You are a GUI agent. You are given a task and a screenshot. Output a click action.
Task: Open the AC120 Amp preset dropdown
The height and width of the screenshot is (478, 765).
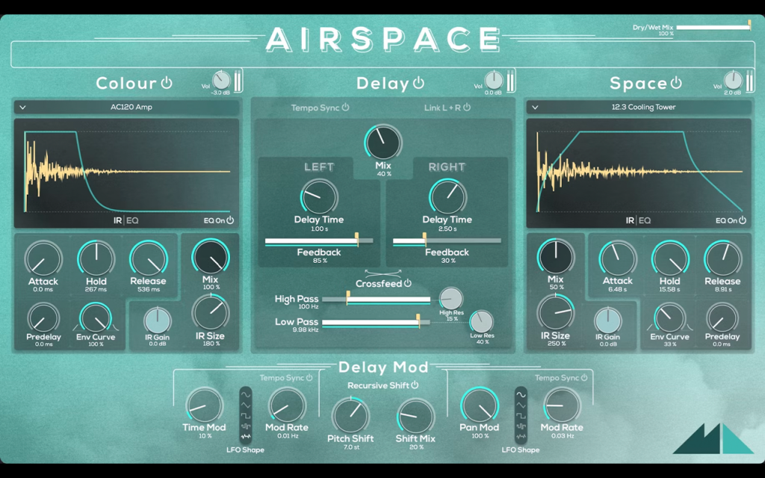(127, 108)
